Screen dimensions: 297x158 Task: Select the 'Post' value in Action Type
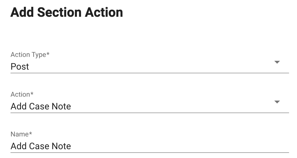coord(20,66)
